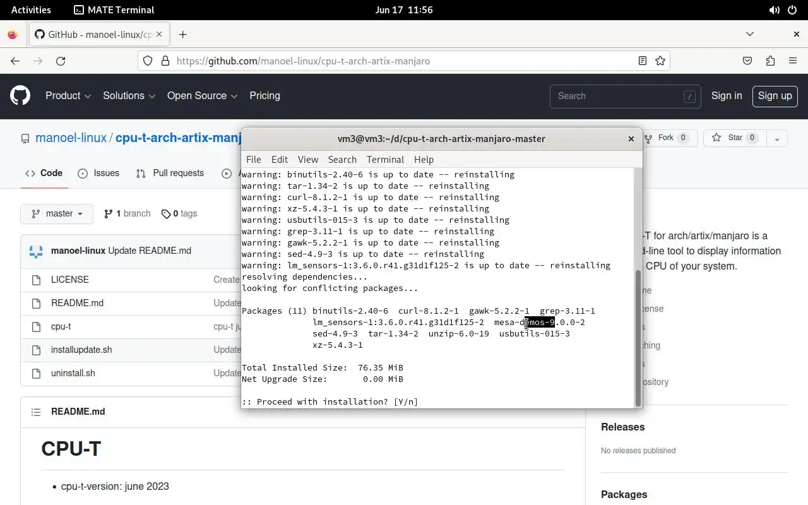Close the MATE Terminal window
The height and width of the screenshot is (505, 808).
[x=631, y=139]
